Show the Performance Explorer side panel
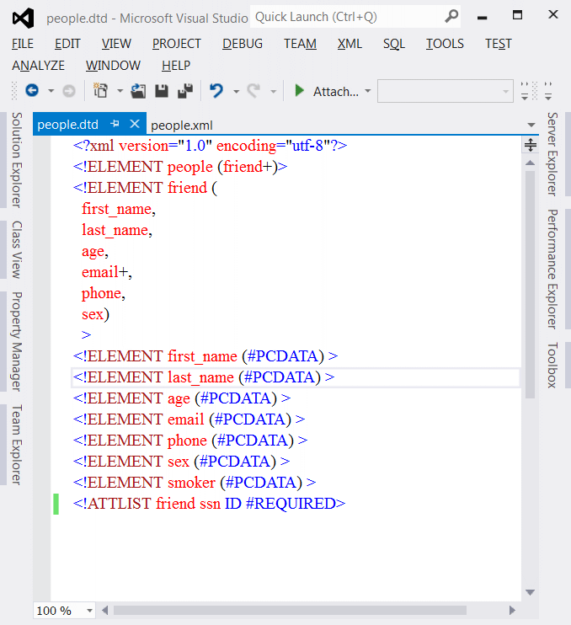The height and width of the screenshot is (625, 571). 552,269
